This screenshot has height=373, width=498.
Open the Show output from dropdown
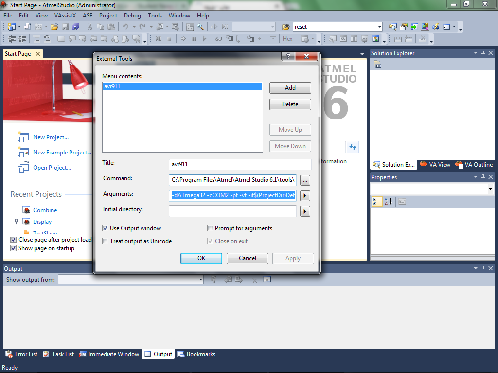(200, 280)
